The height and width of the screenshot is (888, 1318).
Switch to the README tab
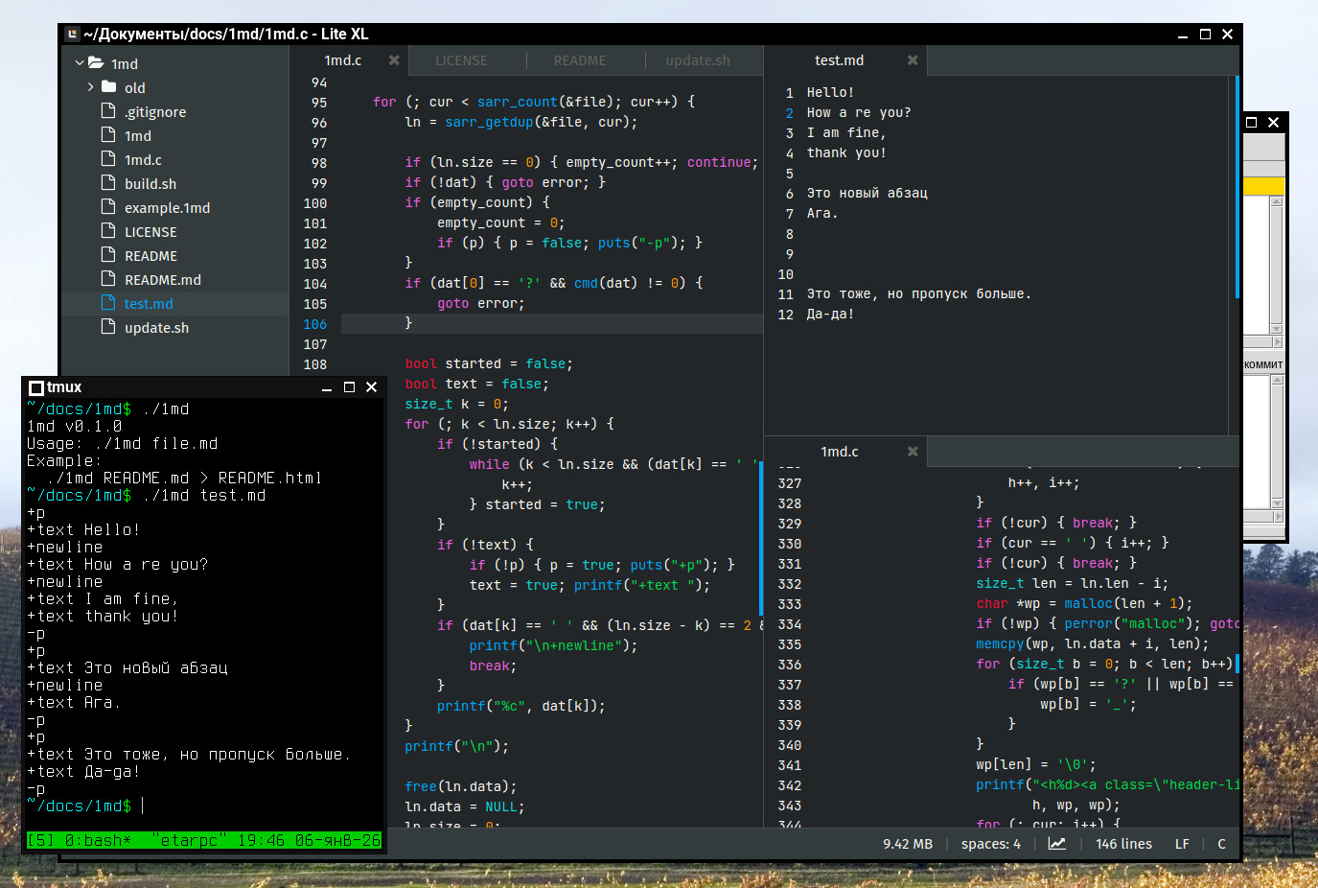579,60
